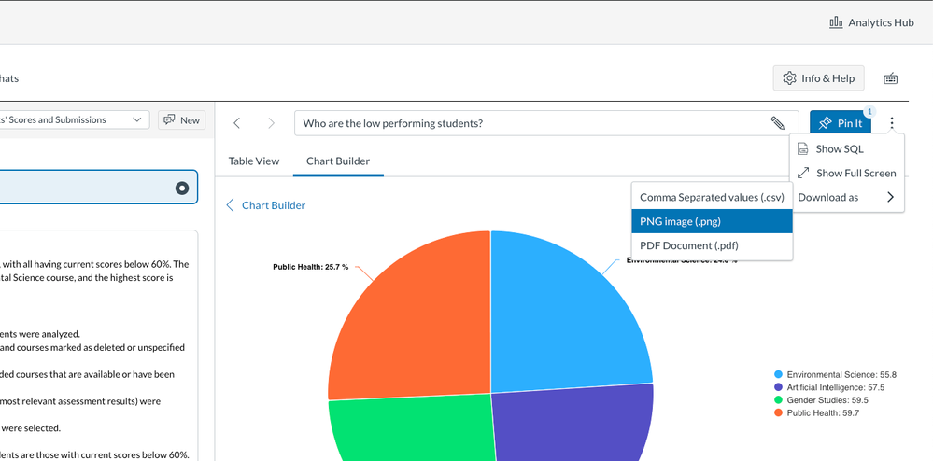Screen dimensions: 933x461
Task: Choose Show SQL from menu
Action: point(839,148)
